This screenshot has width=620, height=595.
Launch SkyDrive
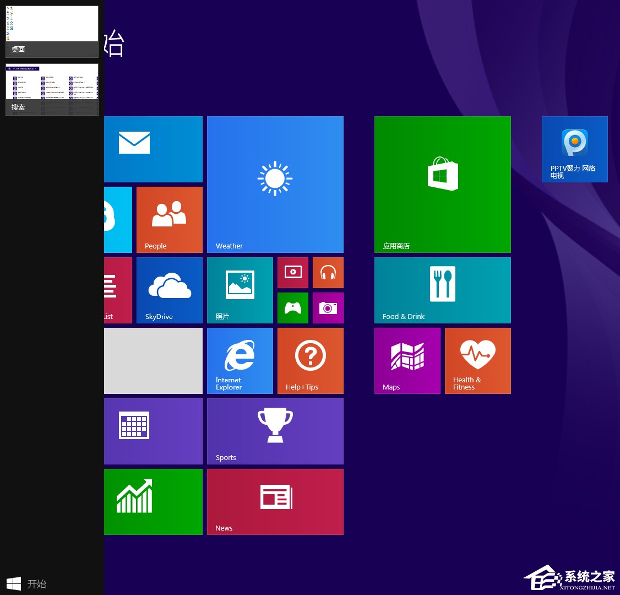coord(169,290)
